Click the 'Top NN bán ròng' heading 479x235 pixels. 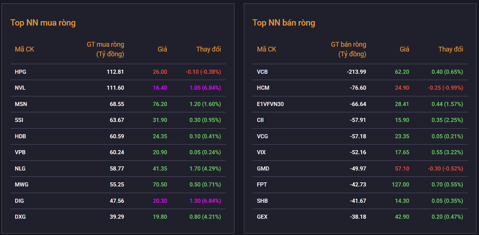click(283, 23)
